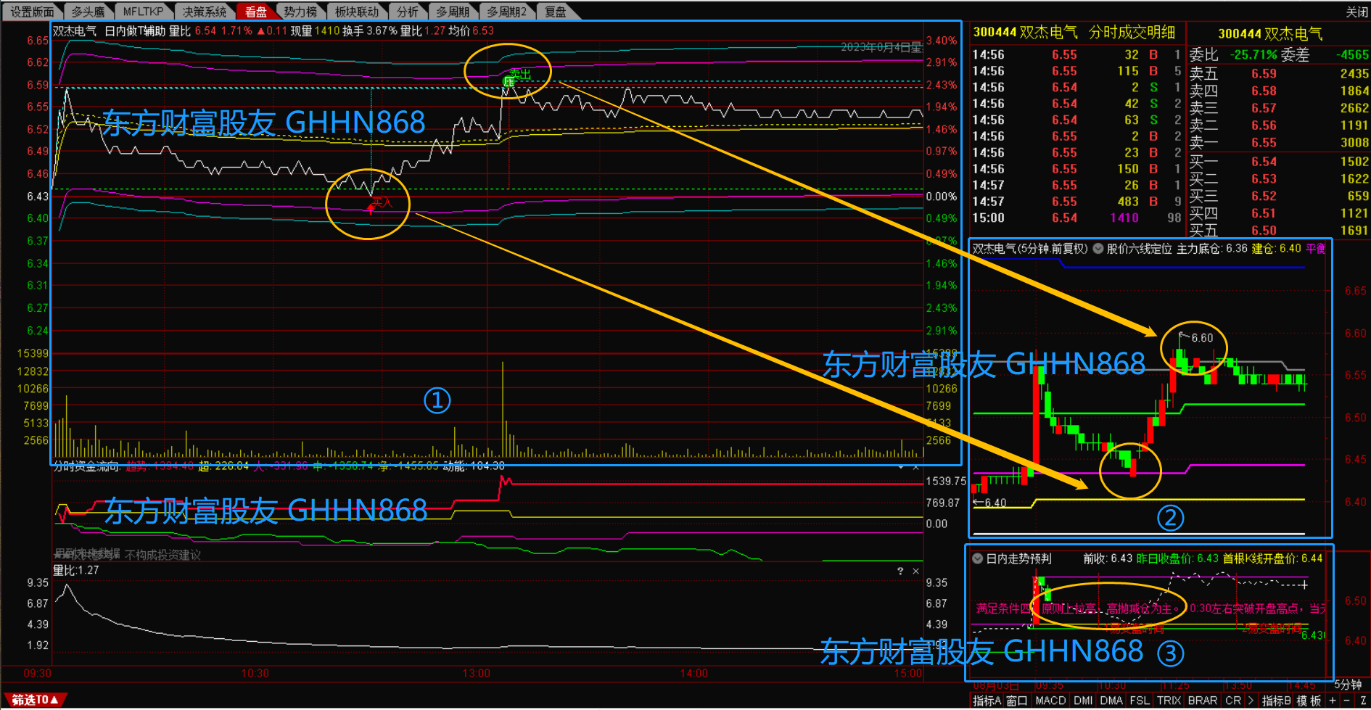
Task: Switch to the 板块联动 tab
Action: [356, 12]
